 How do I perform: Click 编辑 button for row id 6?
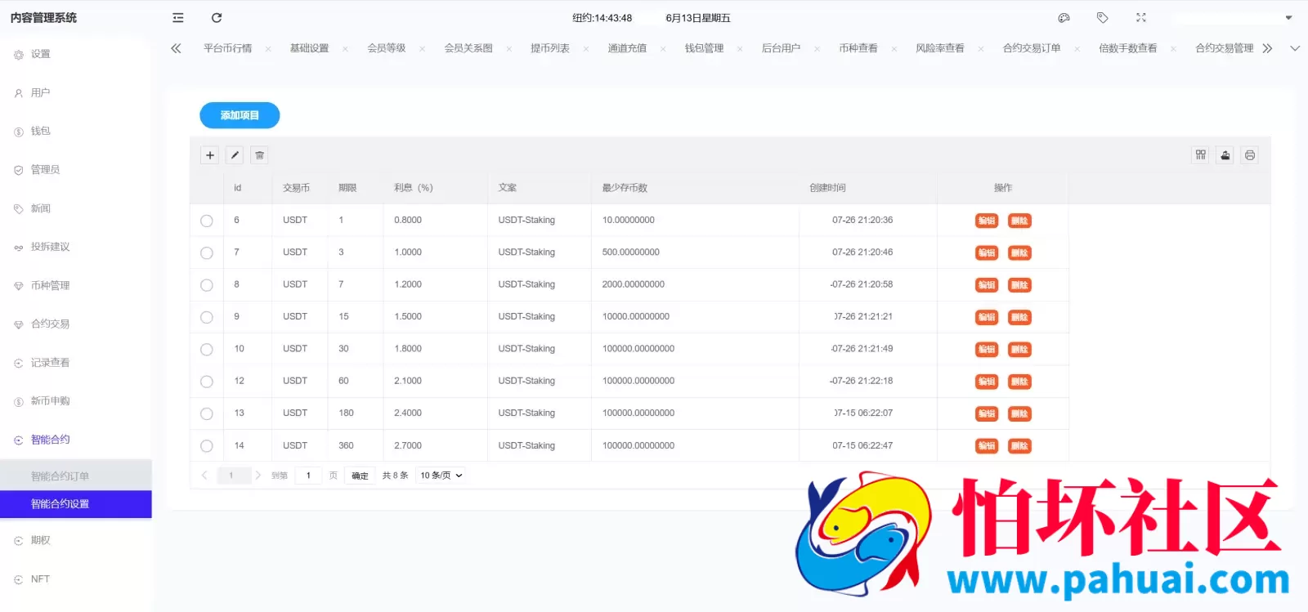pos(987,221)
